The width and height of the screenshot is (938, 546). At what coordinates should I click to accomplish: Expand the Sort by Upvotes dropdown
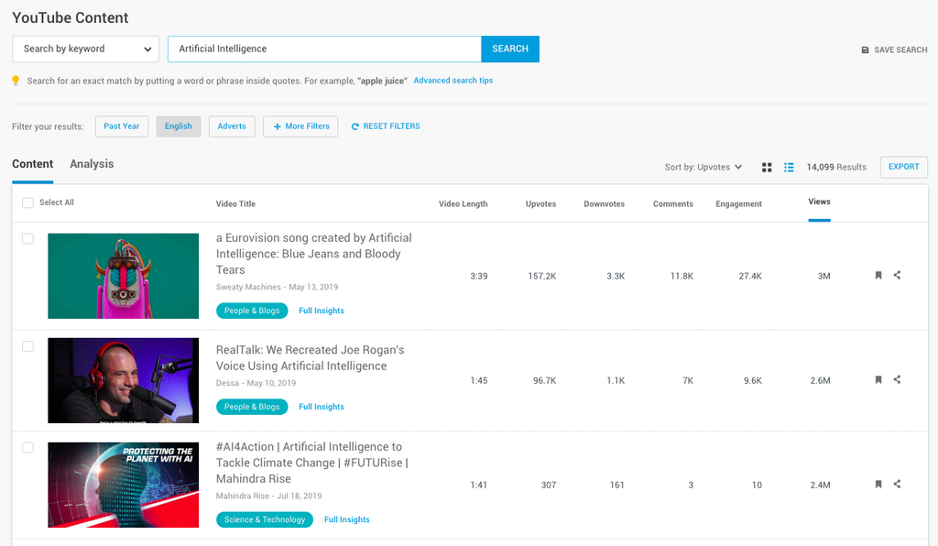[703, 168]
